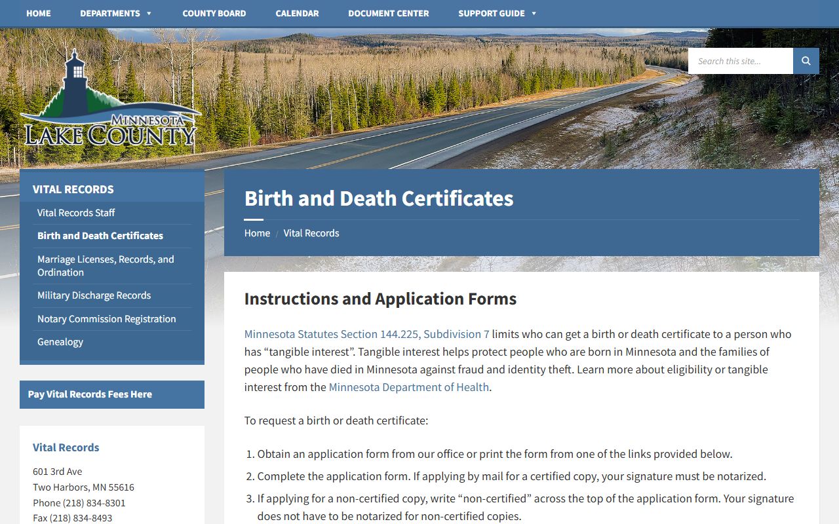Click the Birth and Death Certificates page title
The width and height of the screenshot is (839, 524).
[x=379, y=198]
